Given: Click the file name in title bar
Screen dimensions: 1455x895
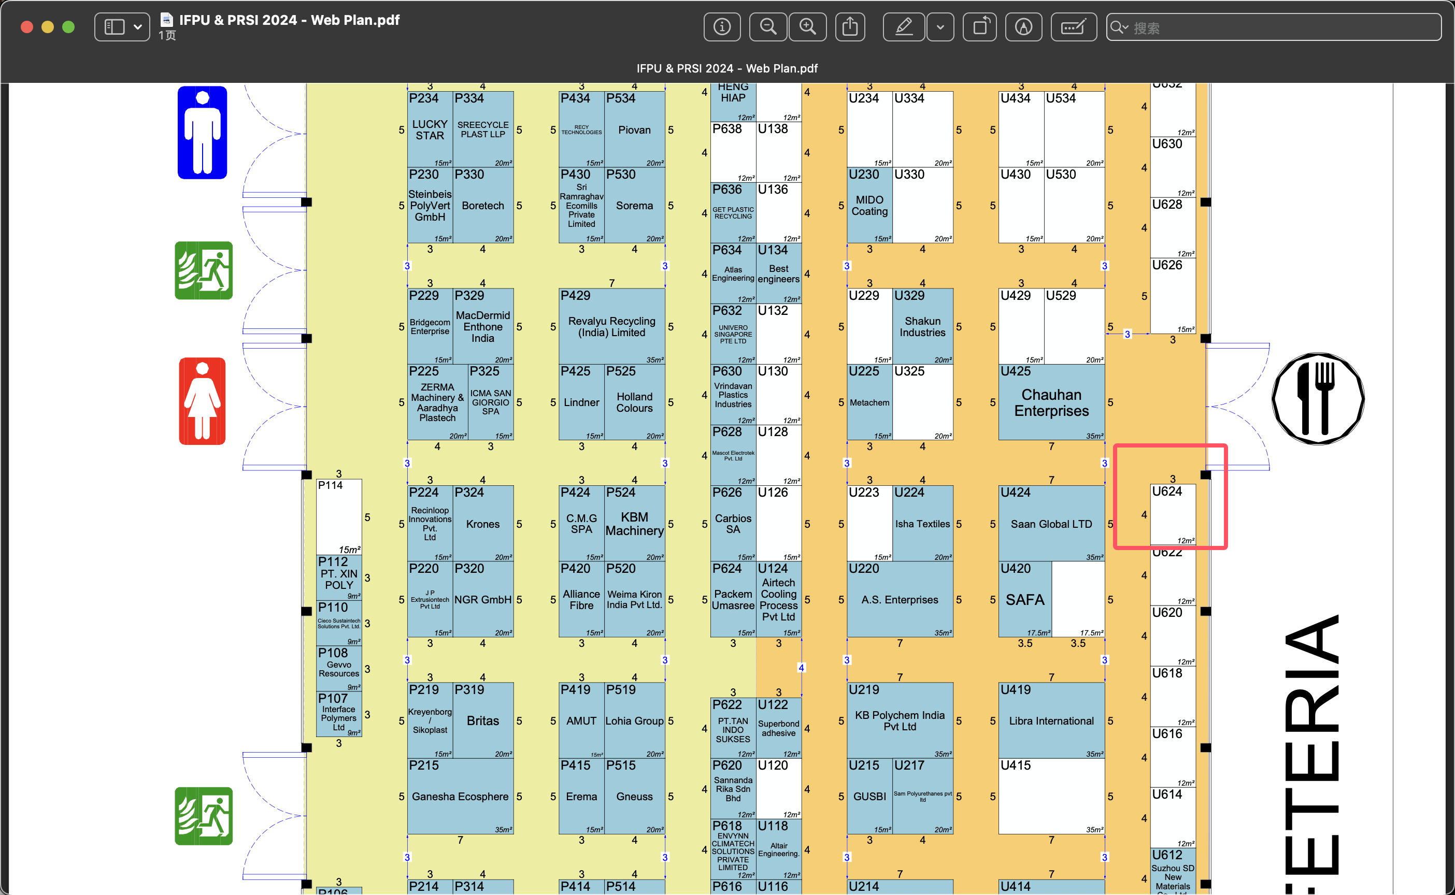Looking at the screenshot, I should [x=290, y=20].
